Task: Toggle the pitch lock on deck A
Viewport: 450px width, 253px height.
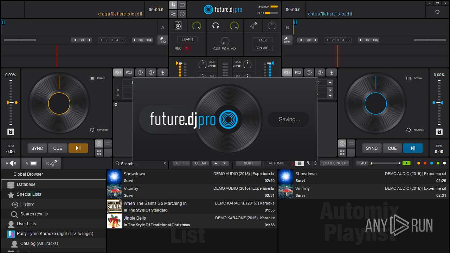Action: tap(11, 132)
